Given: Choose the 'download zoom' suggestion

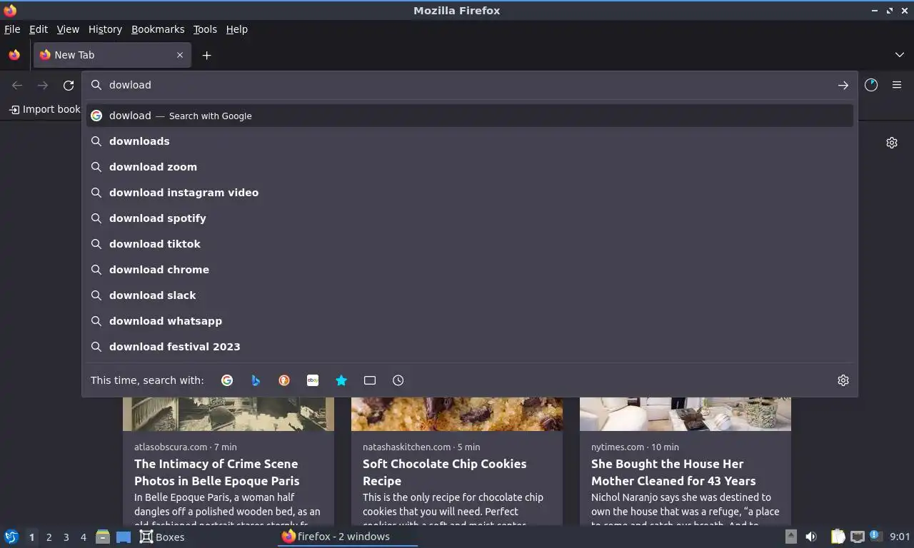Looking at the screenshot, I should click(470, 167).
